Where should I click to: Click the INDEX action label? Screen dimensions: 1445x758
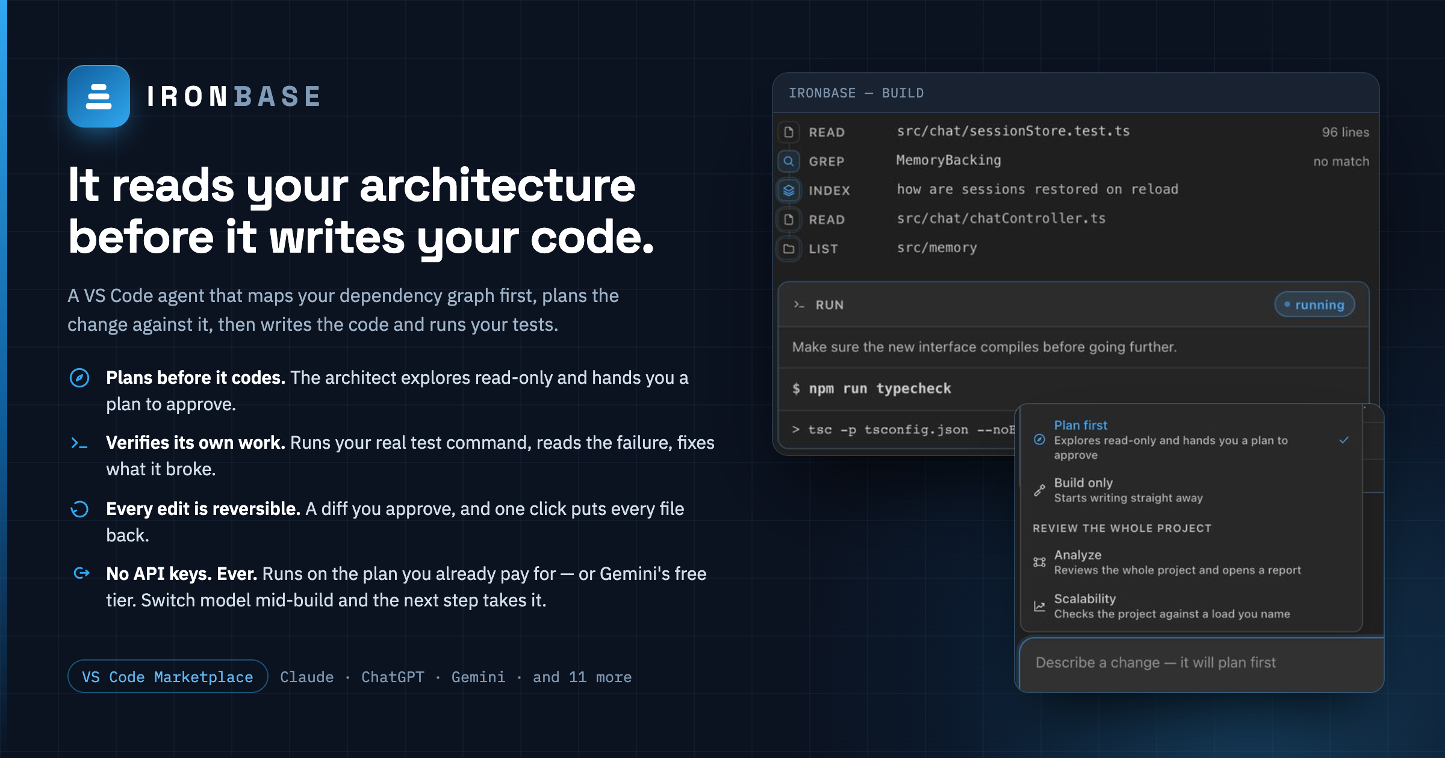tap(829, 191)
